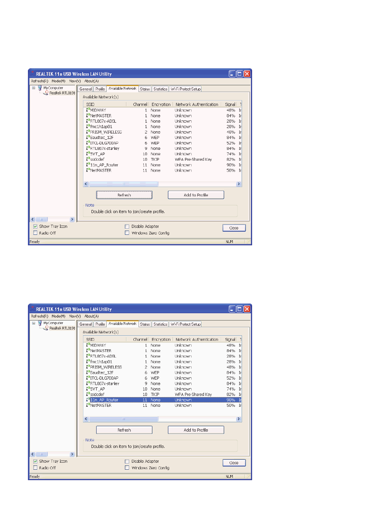
Task: Click network list right scroll arrow, lower window
Action: (239, 419)
